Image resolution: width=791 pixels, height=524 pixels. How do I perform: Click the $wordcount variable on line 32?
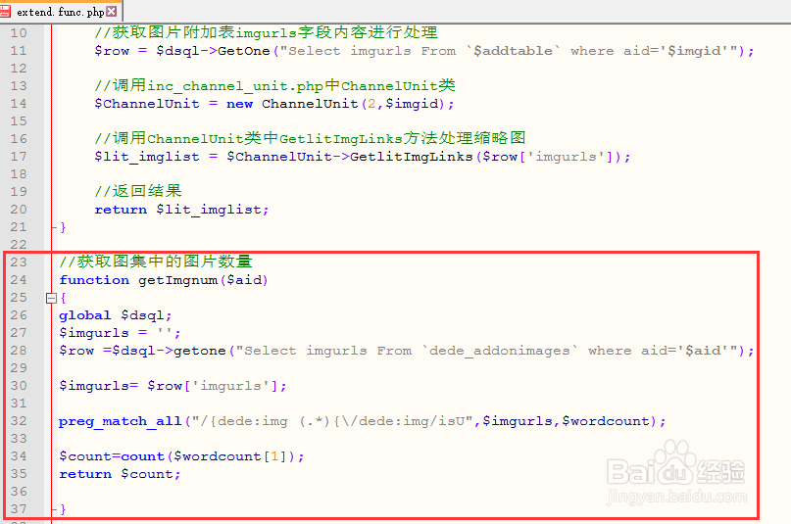coord(606,421)
